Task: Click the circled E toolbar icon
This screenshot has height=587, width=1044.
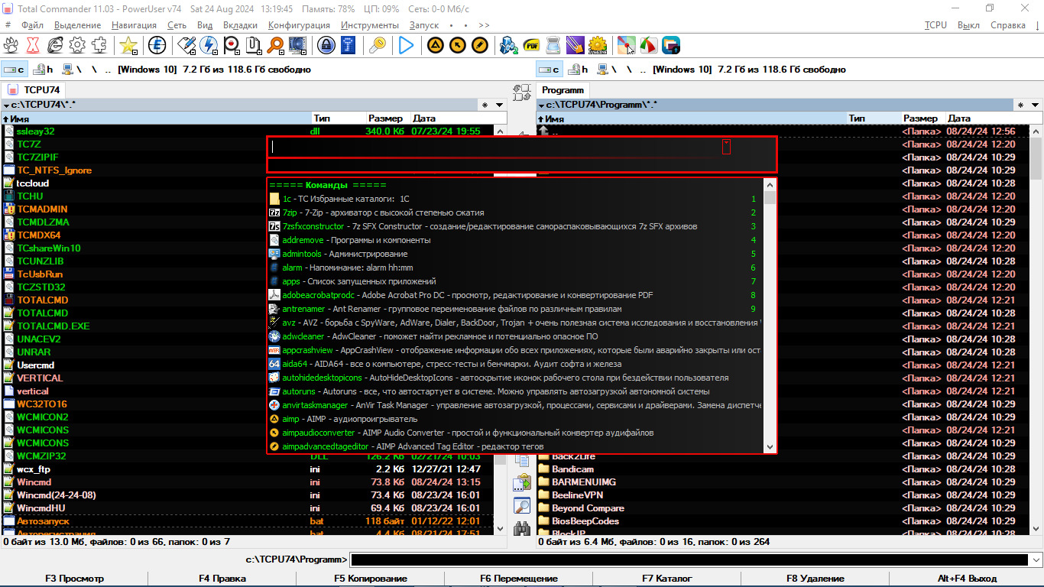Action: pos(157,45)
